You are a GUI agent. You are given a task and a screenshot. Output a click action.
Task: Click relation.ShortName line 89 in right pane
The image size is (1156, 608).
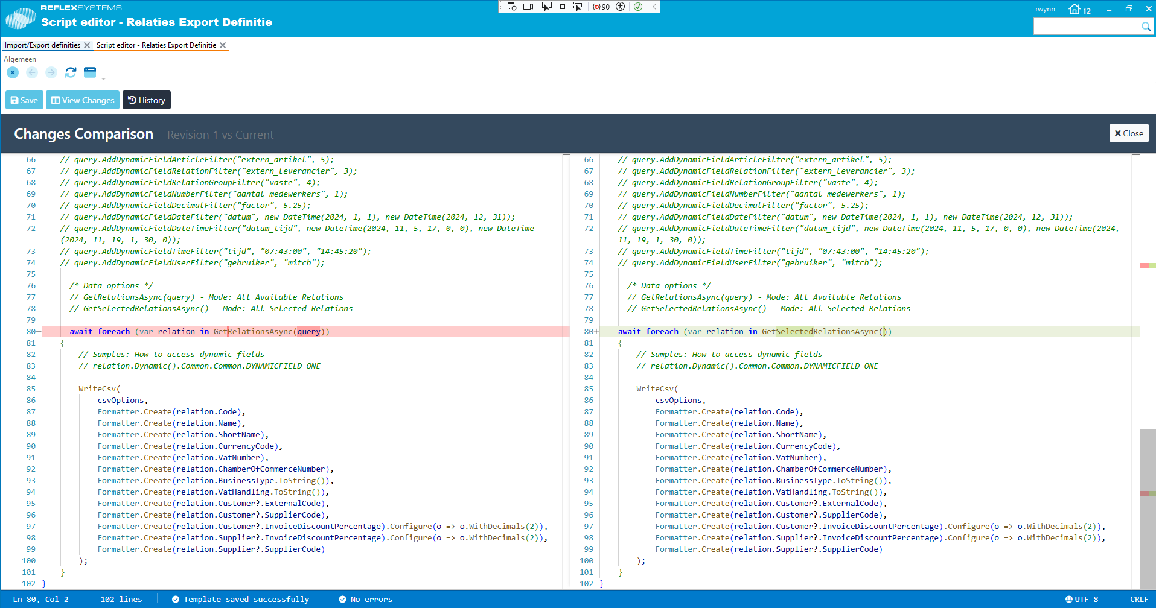741,435
